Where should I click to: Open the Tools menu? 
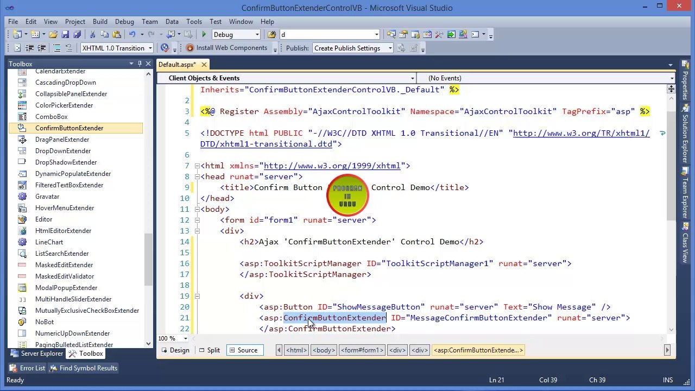(x=194, y=22)
